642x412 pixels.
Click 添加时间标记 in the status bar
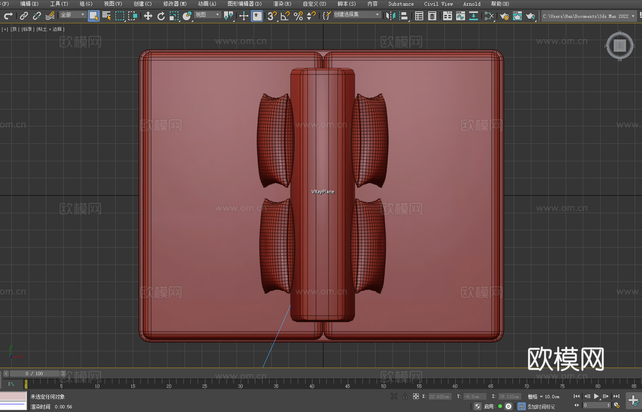[x=541, y=406]
